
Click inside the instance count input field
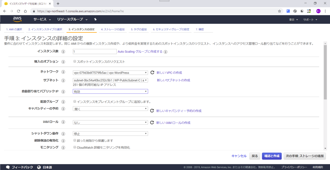click(95, 51)
